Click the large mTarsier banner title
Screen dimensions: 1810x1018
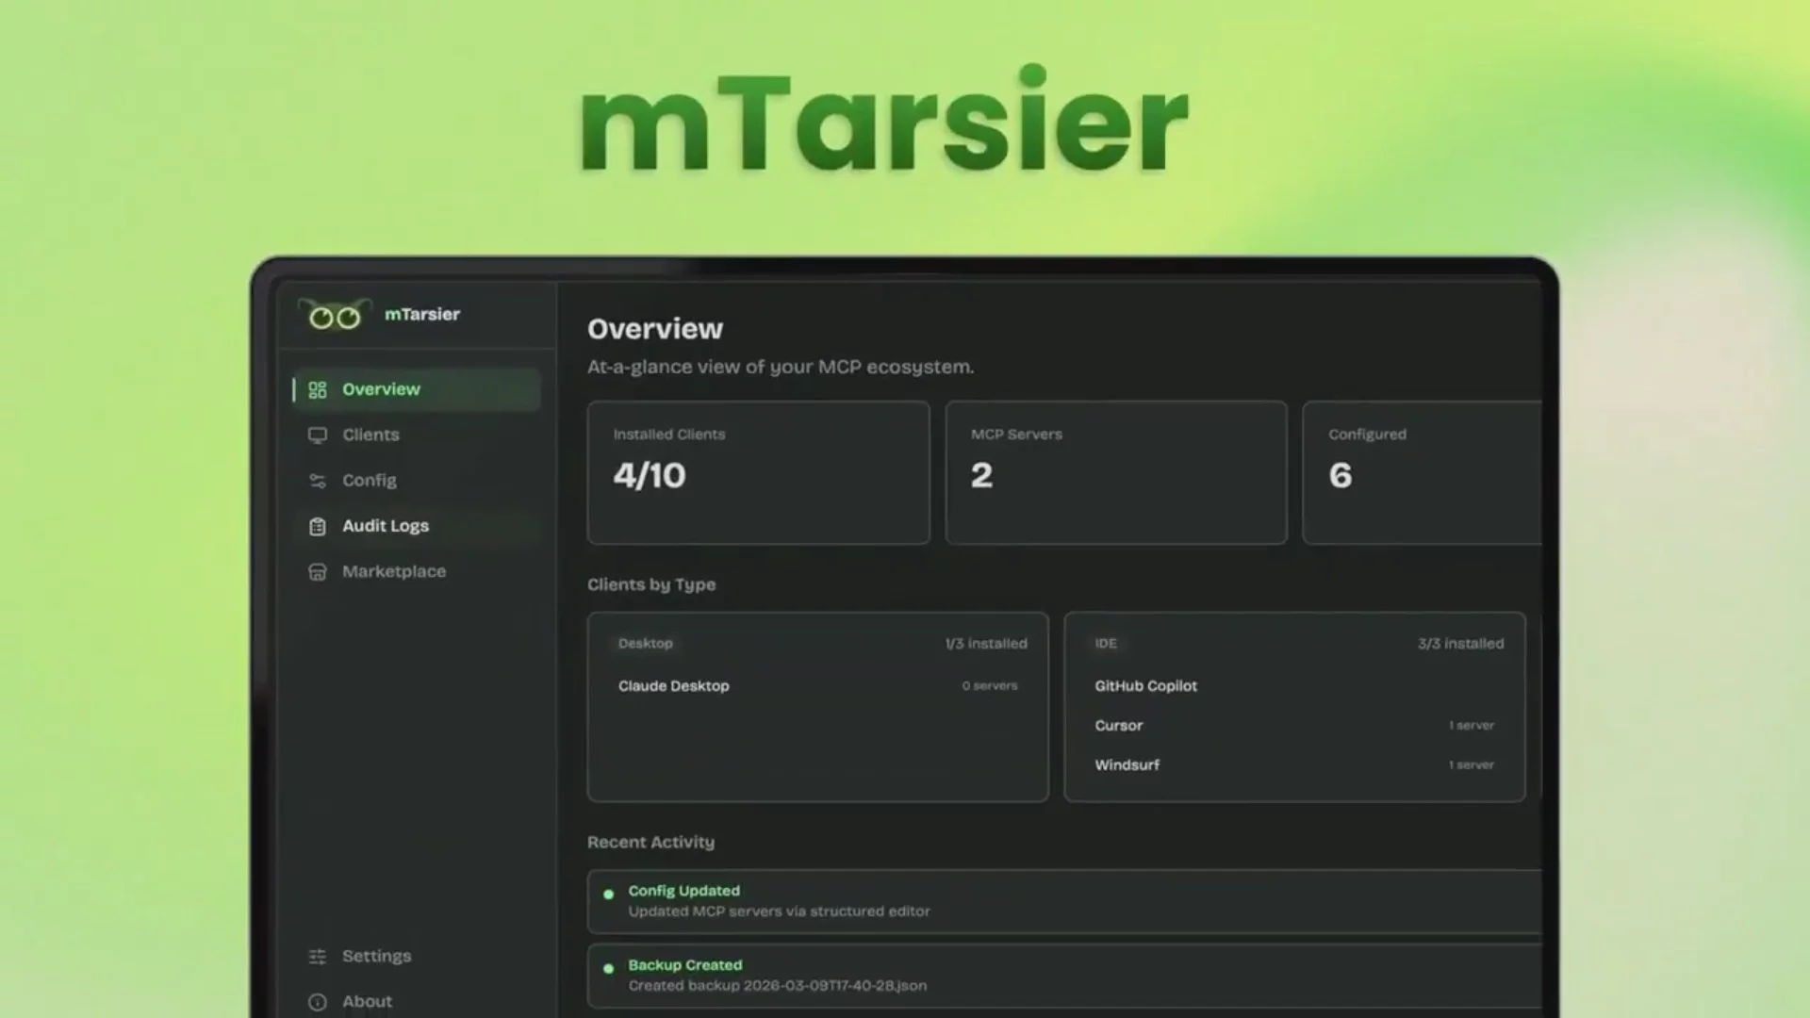pyautogui.click(x=884, y=120)
